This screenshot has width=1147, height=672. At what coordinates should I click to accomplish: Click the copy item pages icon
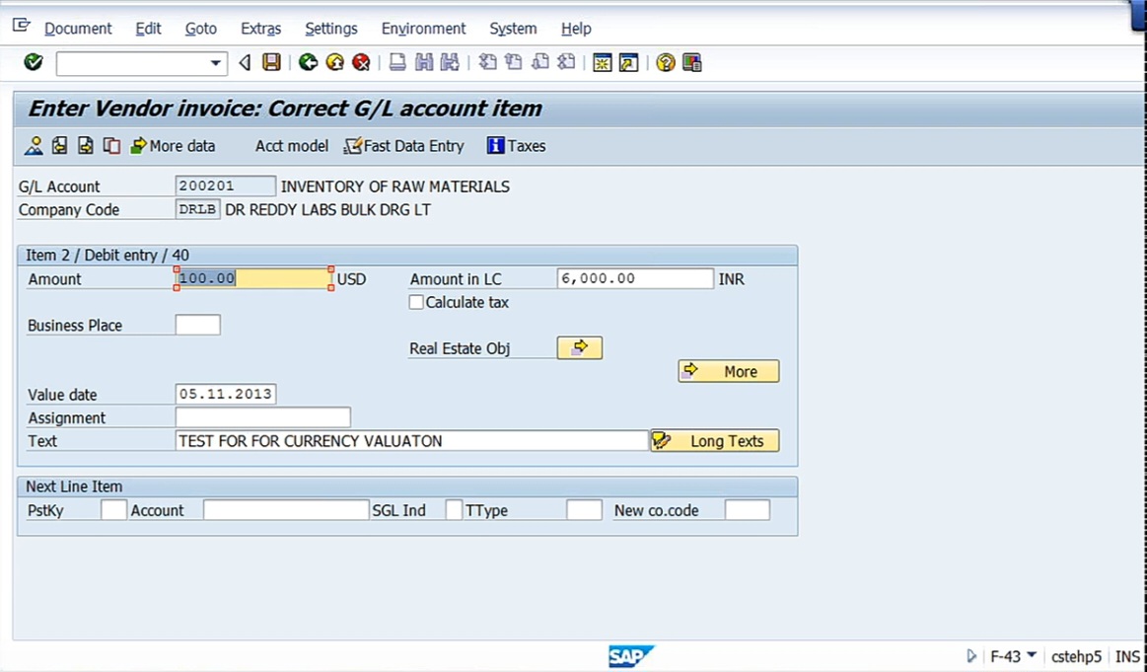click(111, 146)
